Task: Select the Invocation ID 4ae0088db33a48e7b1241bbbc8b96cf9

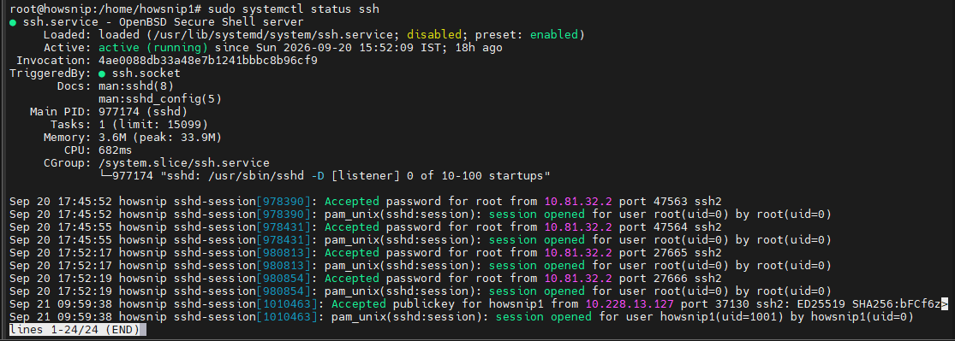Action: click(207, 61)
